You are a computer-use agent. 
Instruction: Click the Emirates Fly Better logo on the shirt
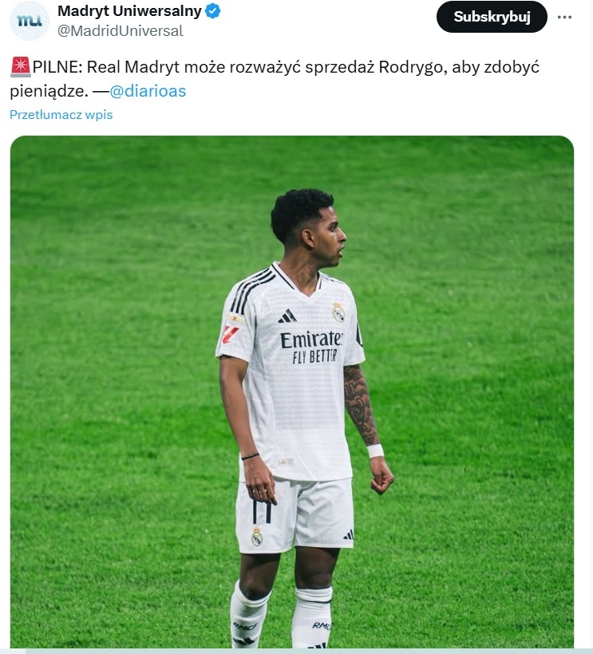point(310,347)
